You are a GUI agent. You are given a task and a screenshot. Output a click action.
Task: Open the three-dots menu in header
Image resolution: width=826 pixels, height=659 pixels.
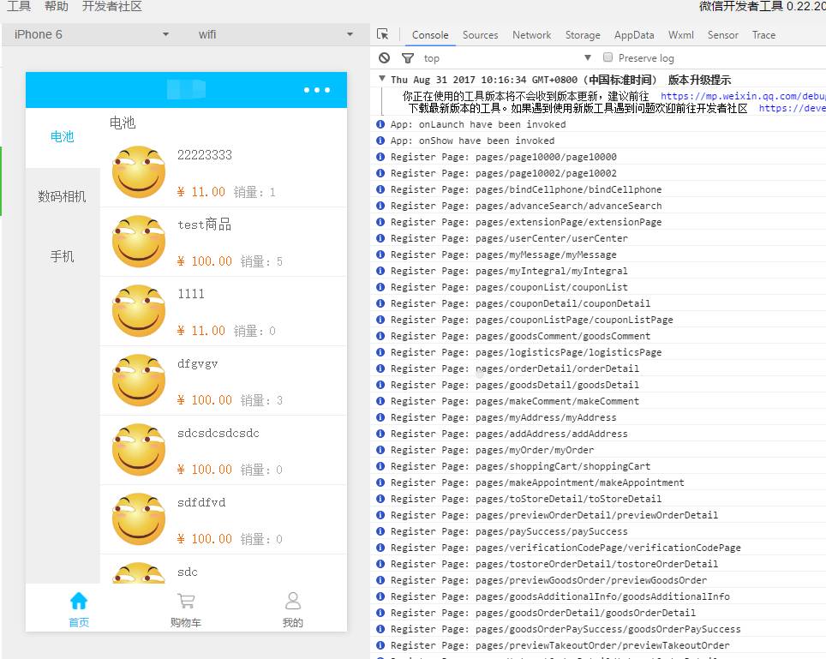pyautogui.click(x=316, y=90)
